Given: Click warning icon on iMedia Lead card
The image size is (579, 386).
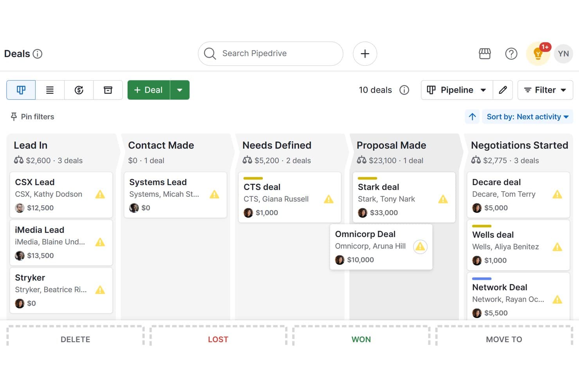Looking at the screenshot, I should click(100, 242).
